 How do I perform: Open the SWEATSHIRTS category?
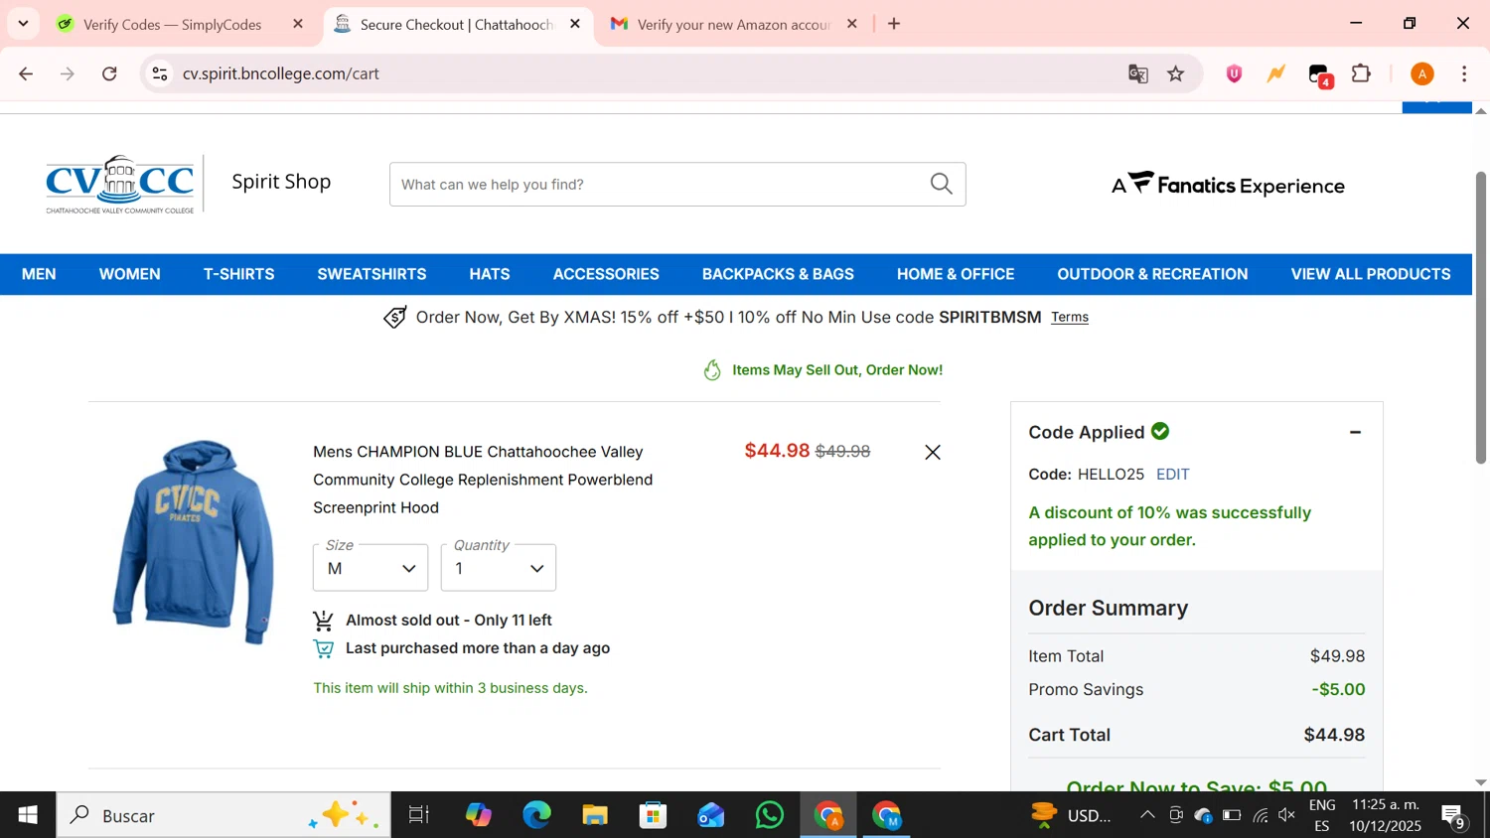(372, 274)
